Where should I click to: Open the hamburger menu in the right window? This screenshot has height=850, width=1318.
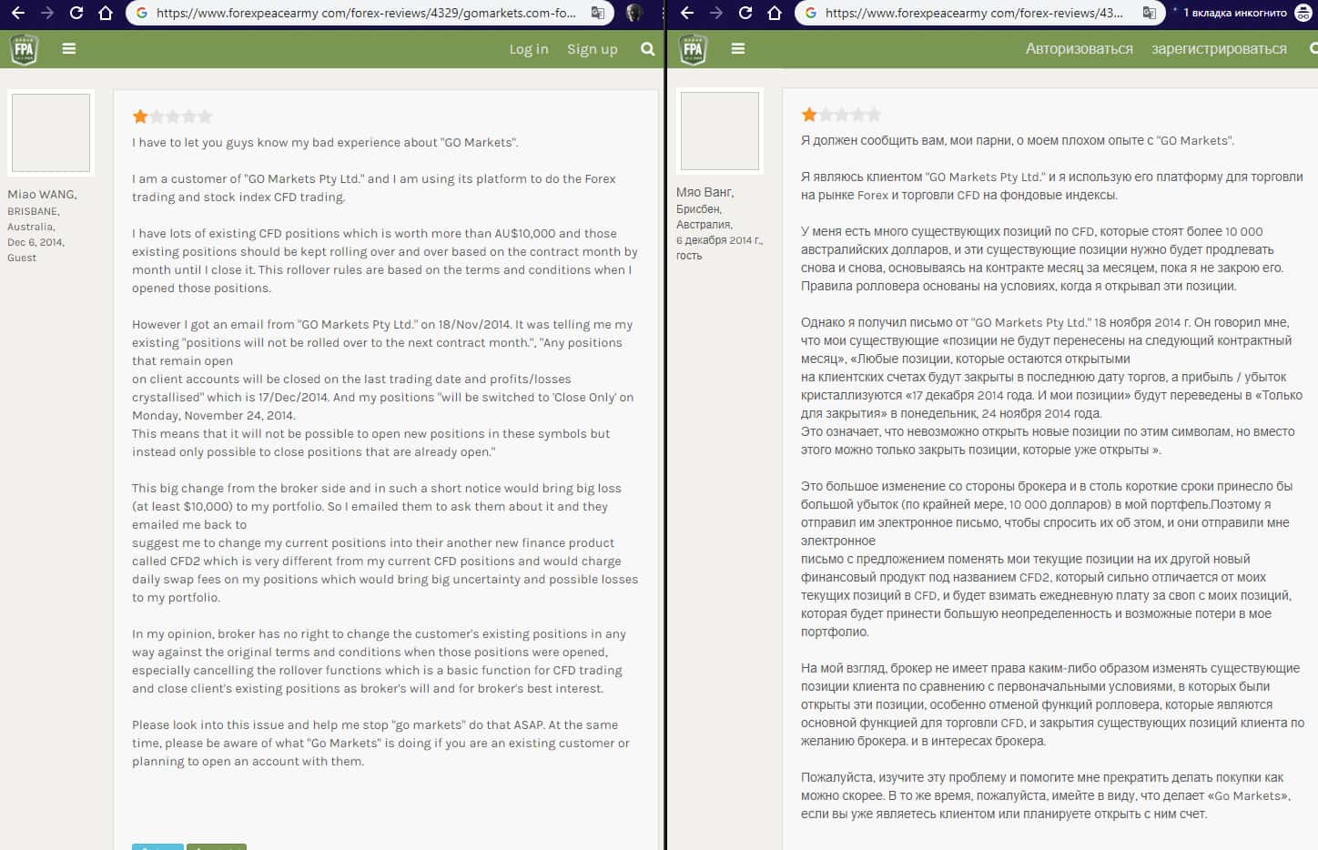coord(738,49)
